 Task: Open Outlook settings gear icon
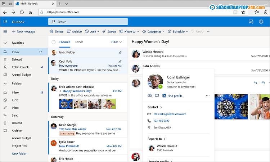pos(261,22)
